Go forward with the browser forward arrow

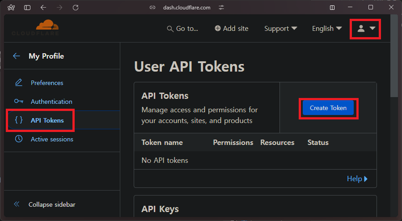59,8
